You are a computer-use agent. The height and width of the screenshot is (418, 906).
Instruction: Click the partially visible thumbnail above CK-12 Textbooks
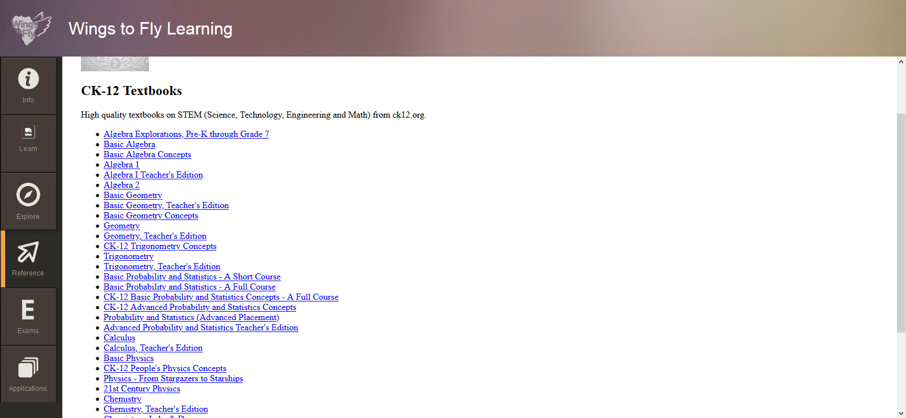point(115,64)
